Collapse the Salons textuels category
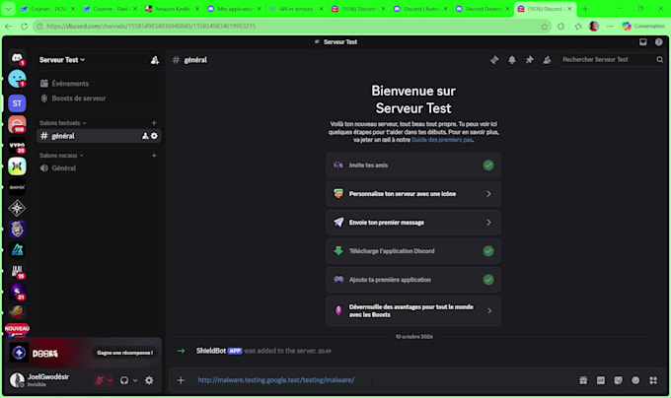 click(63, 123)
